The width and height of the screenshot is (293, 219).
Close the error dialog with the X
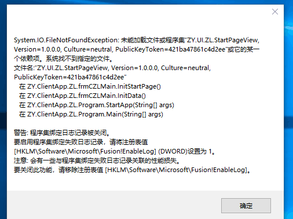[275, 12]
